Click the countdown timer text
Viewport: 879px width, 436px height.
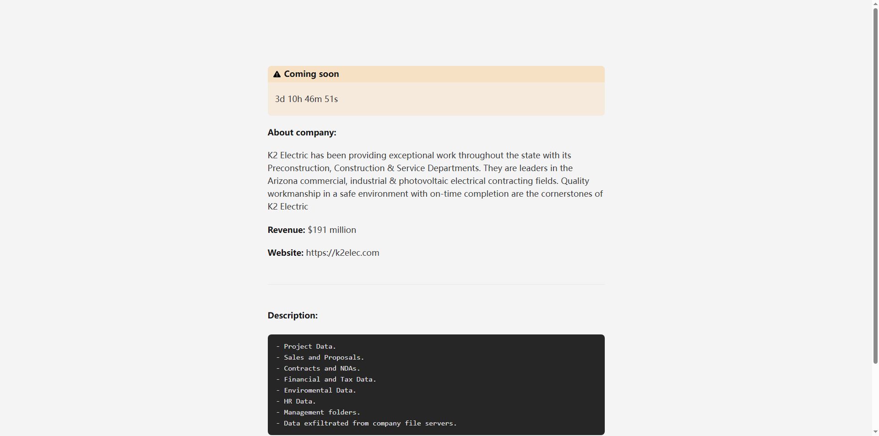(x=306, y=99)
